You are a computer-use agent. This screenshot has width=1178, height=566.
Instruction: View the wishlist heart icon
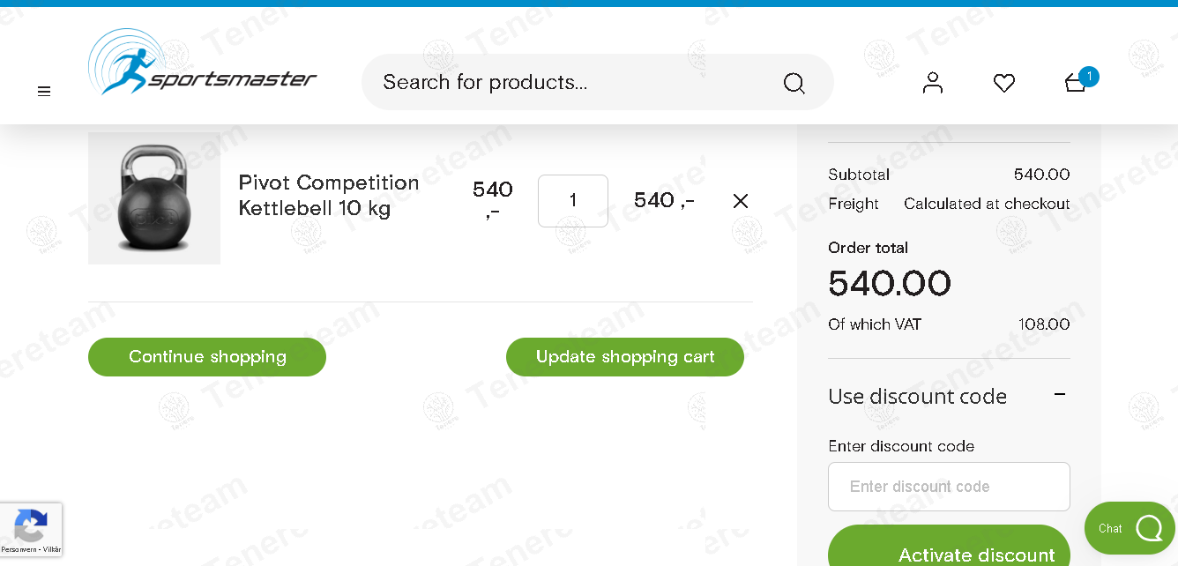pos(1004,83)
